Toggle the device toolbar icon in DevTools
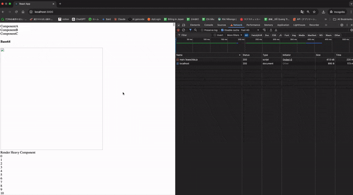 184,25
